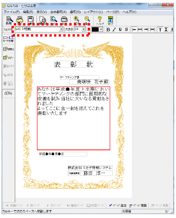Image resolution: width=176 pixels, height=218 pixels.
Task: Click the コピー copy button
Action: pos(8,57)
